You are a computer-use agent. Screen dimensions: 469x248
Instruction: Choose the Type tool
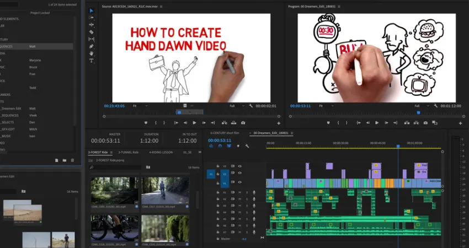tap(92, 61)
